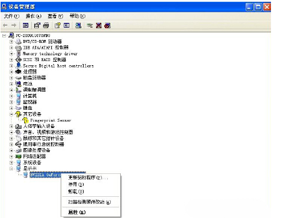Click the network card icon of 网络适配器
The height and width of the screenshot is (218, 281).
[x=18, y=156]
